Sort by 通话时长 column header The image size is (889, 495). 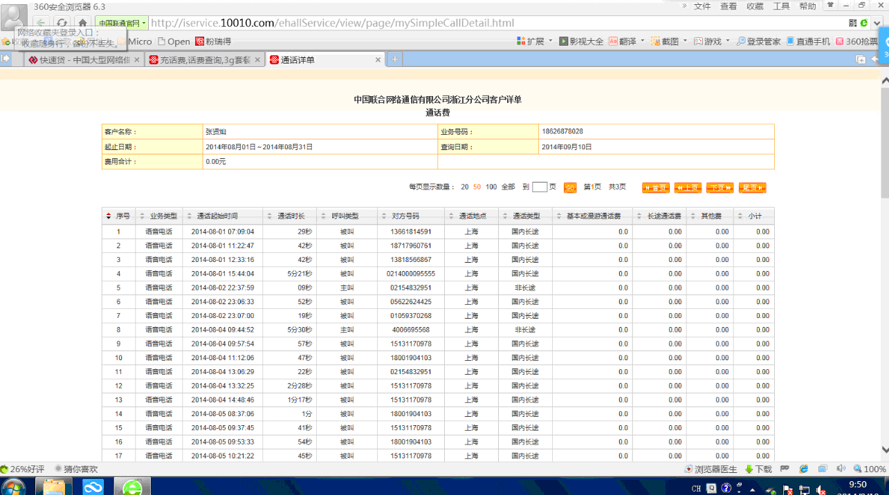[x=291, y=216]
